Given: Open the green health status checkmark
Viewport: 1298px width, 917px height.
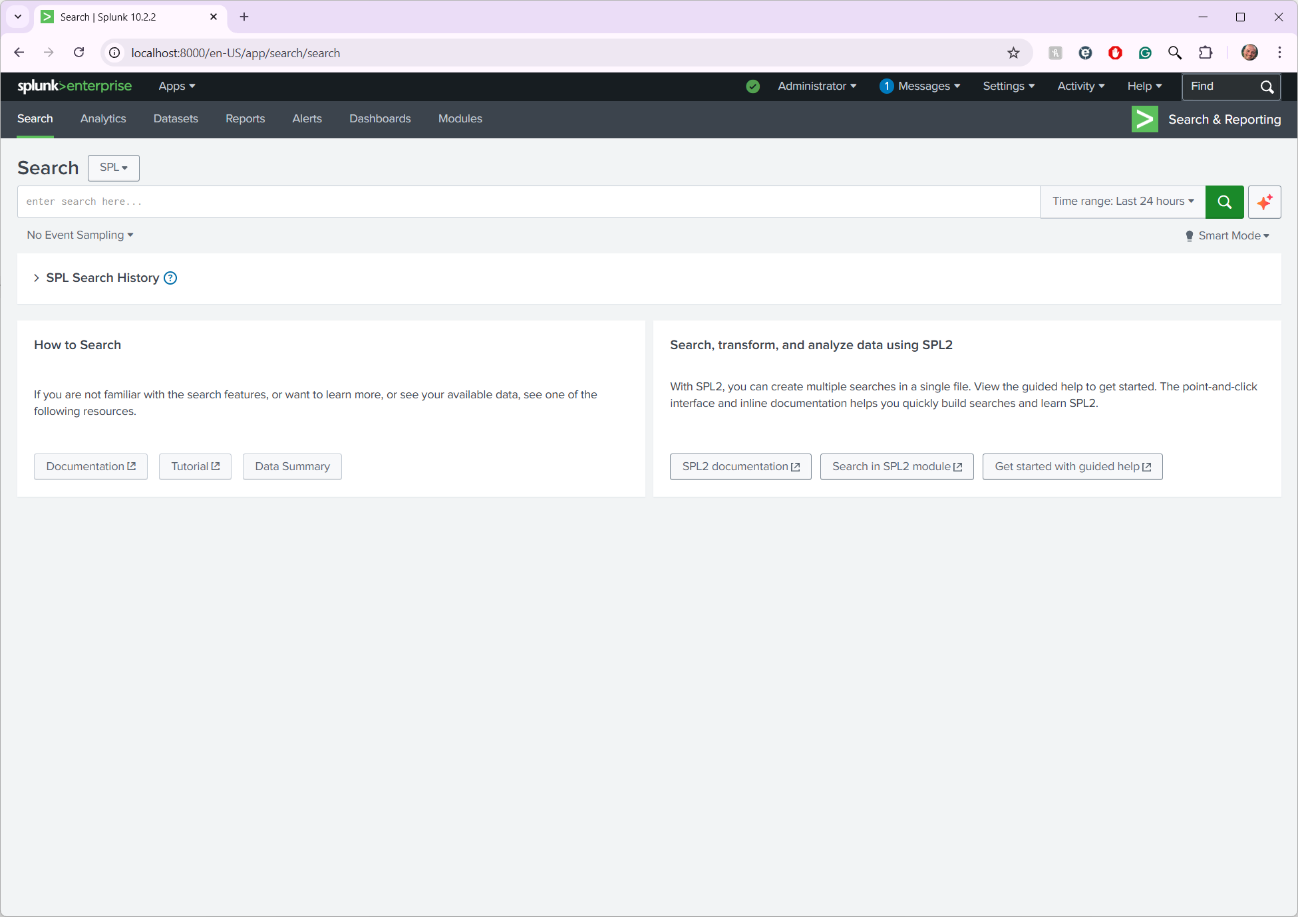Looking at the screenshot, I should (x=752, y=86).
